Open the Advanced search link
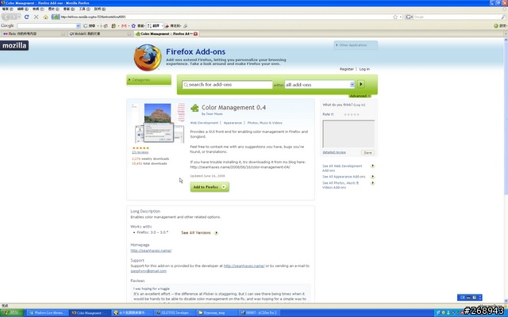508x317 pixels. pos(360,96)
